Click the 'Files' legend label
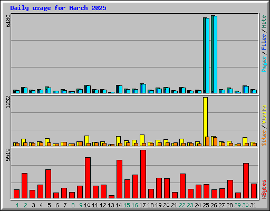Screen dimensions: 270x211 [264, 42]
